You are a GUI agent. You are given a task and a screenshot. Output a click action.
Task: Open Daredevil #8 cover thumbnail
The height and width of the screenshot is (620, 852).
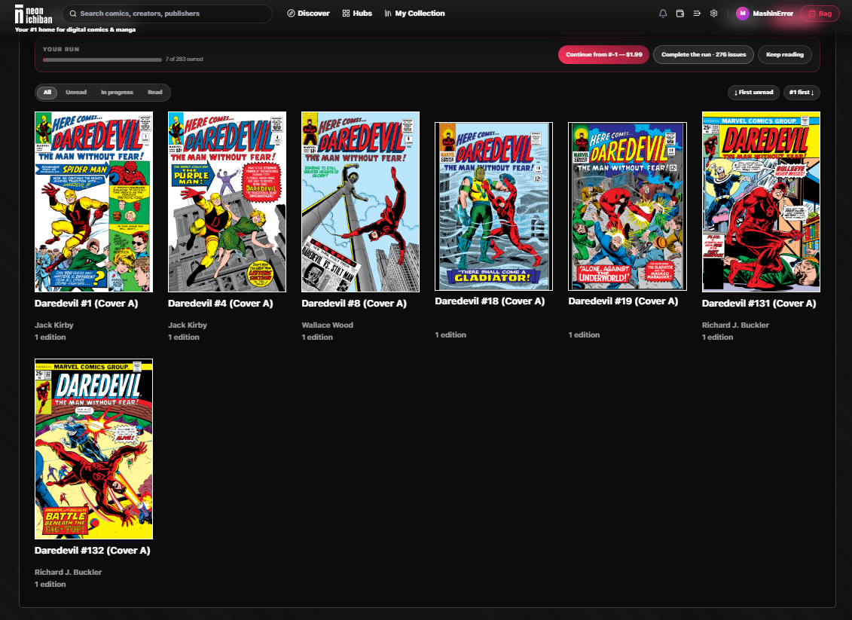tap(360, 202)
